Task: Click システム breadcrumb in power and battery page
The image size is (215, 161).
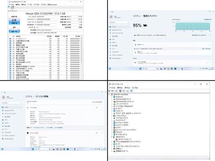Action: (x=136, y=16)
